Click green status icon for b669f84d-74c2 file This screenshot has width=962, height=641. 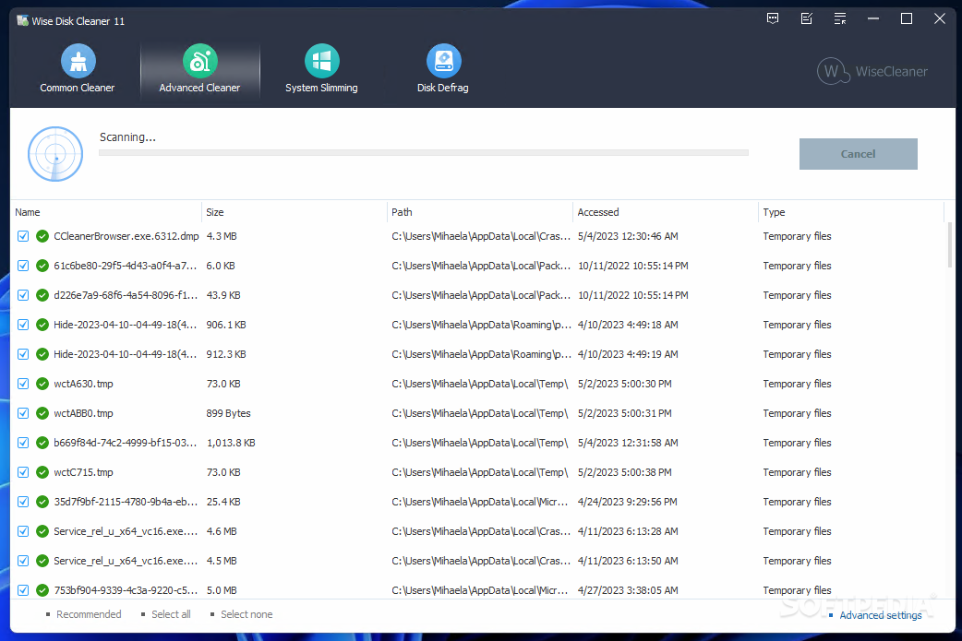(42, 443)
